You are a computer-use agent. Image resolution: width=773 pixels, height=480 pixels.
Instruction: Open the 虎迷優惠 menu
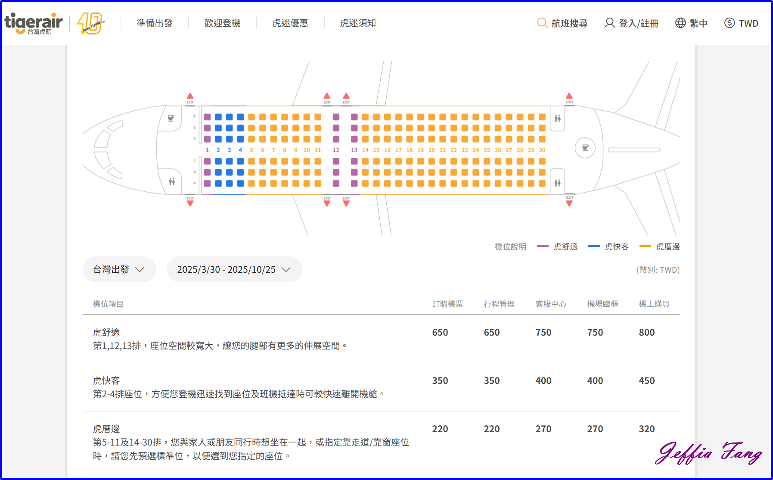290,23
